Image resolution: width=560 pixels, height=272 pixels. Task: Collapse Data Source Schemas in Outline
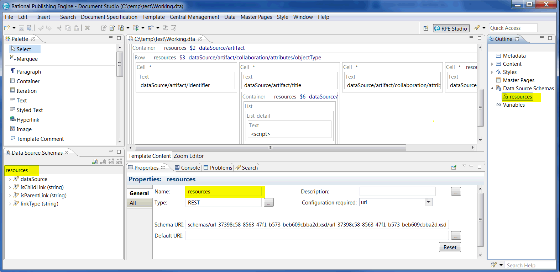[492, 88]
